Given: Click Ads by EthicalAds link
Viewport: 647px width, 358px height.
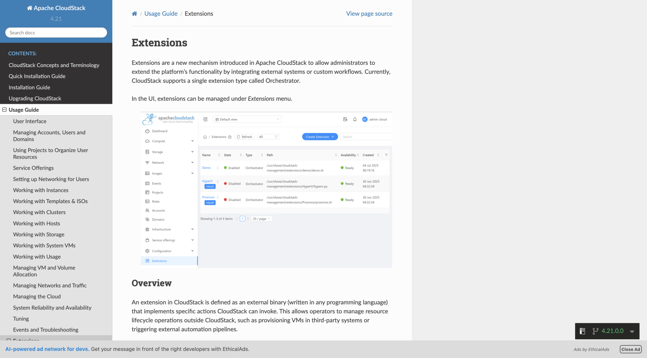Looking at the screenshot, I should [x=591, y=349].
